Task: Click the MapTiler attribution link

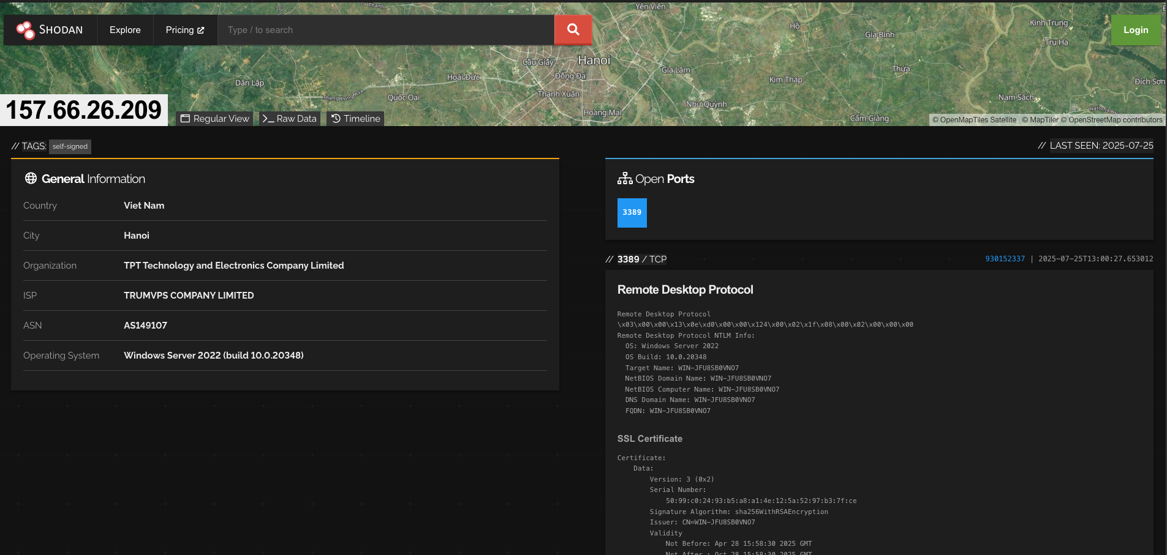Action: point(1040,120)
